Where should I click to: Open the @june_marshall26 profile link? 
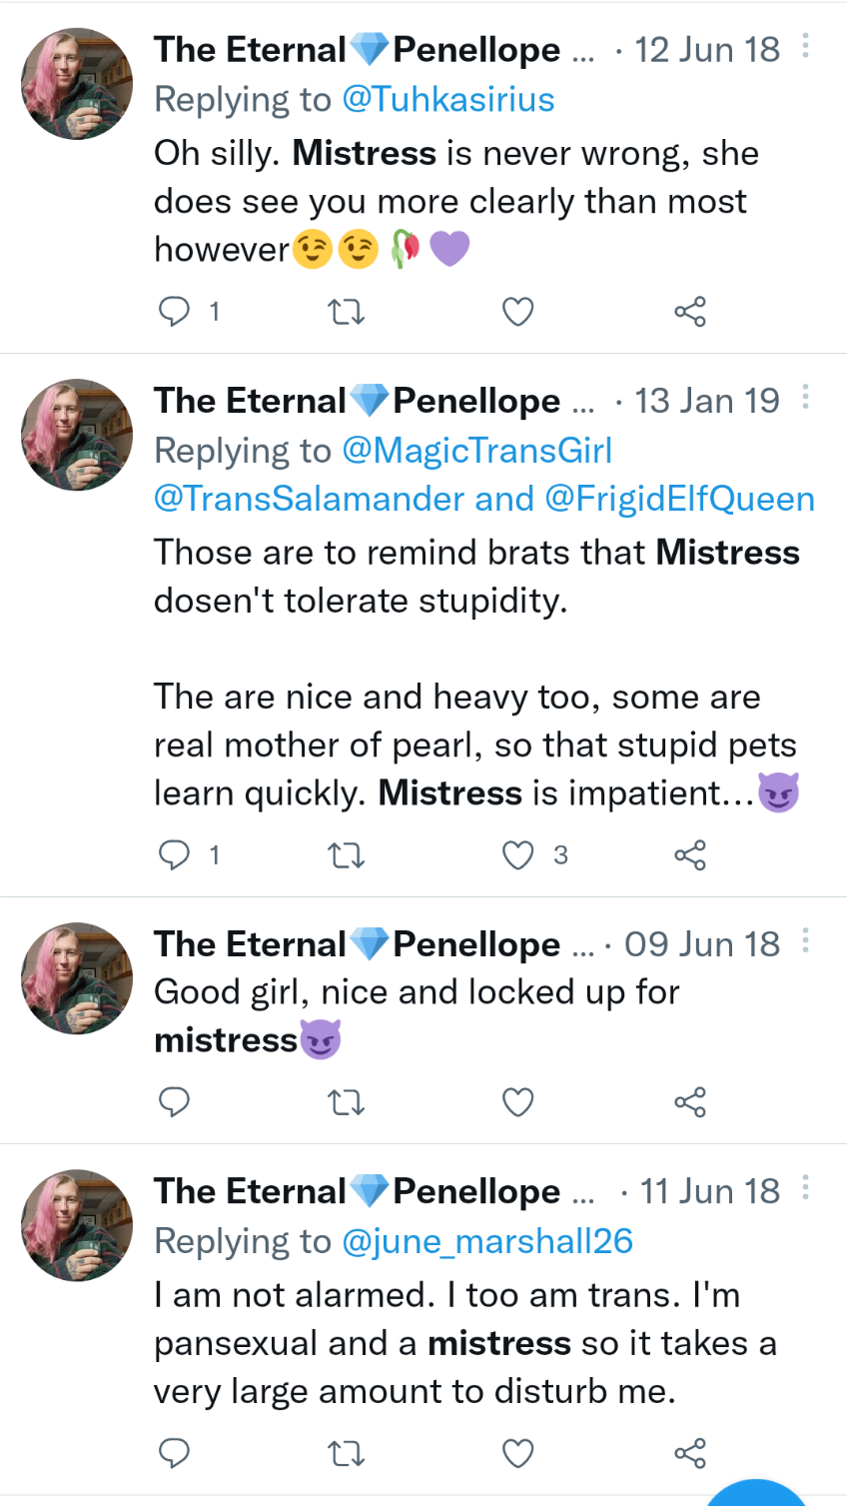coord(487,1241)
